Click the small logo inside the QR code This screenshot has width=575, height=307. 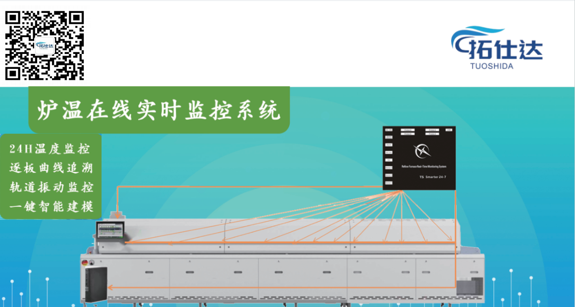[x=44, y=46]
